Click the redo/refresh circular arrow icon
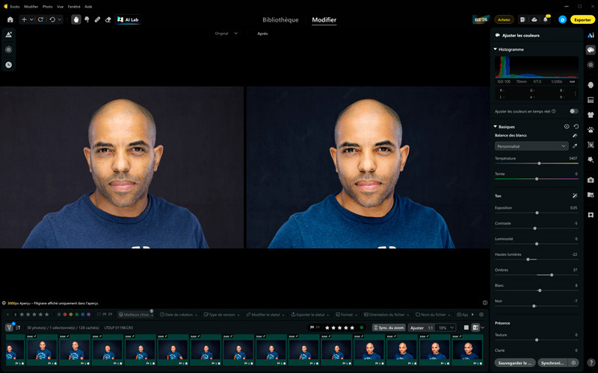 click(x=41, y=19)
